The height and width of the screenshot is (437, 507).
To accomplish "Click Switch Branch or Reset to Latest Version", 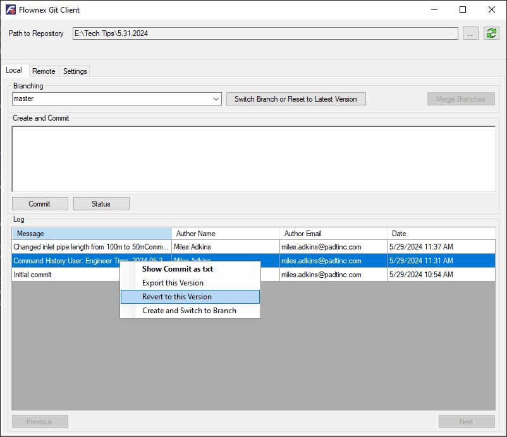I will click(296, 99).
